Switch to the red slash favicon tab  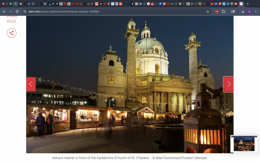click(220, 4)
